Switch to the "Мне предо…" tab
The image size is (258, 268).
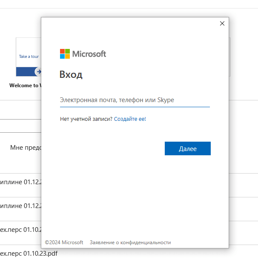coord(26,148)
